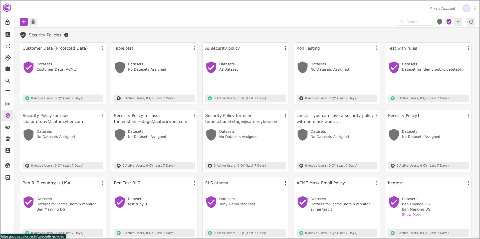Screen dimensions: 480x239
Task: Toggle the crossed-eye masking sidebar icon
Action: point(8,127)
